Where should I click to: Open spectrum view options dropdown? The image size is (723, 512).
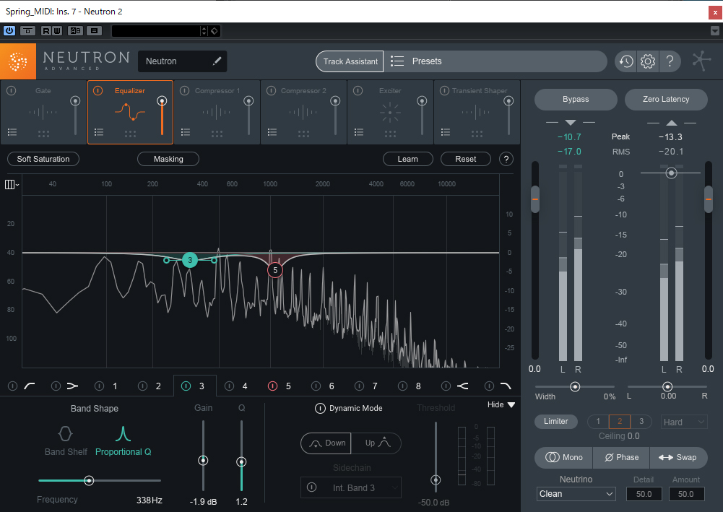tap(12, 184)
